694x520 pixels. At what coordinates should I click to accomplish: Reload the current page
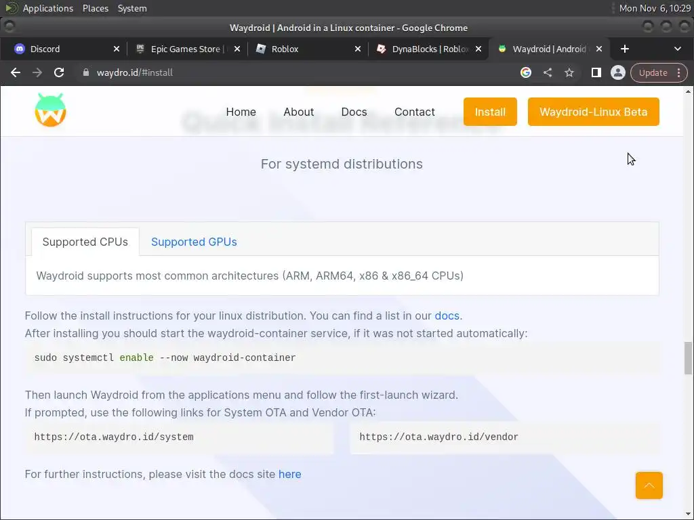click(59, 72)
